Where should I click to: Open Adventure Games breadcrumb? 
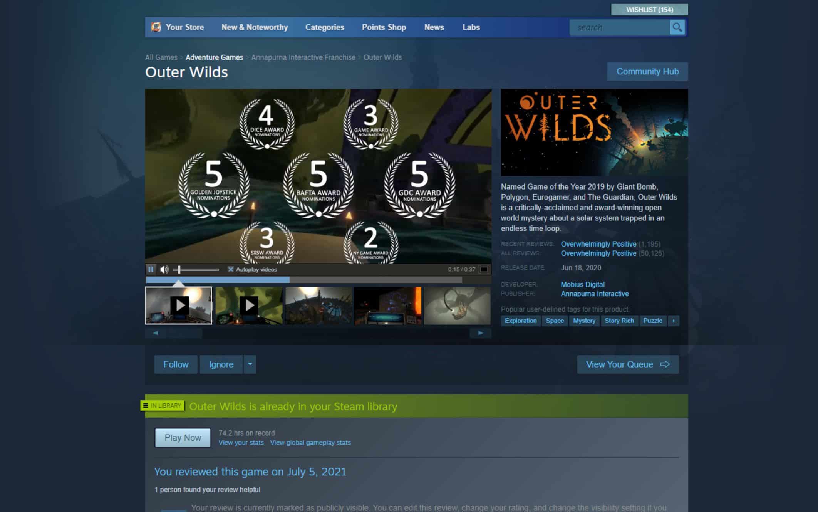214,57
